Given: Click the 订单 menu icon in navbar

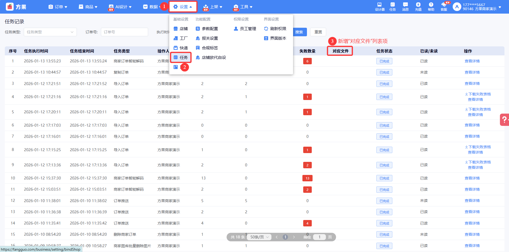Looking at the screenshot, I should (x=51, y=7).
